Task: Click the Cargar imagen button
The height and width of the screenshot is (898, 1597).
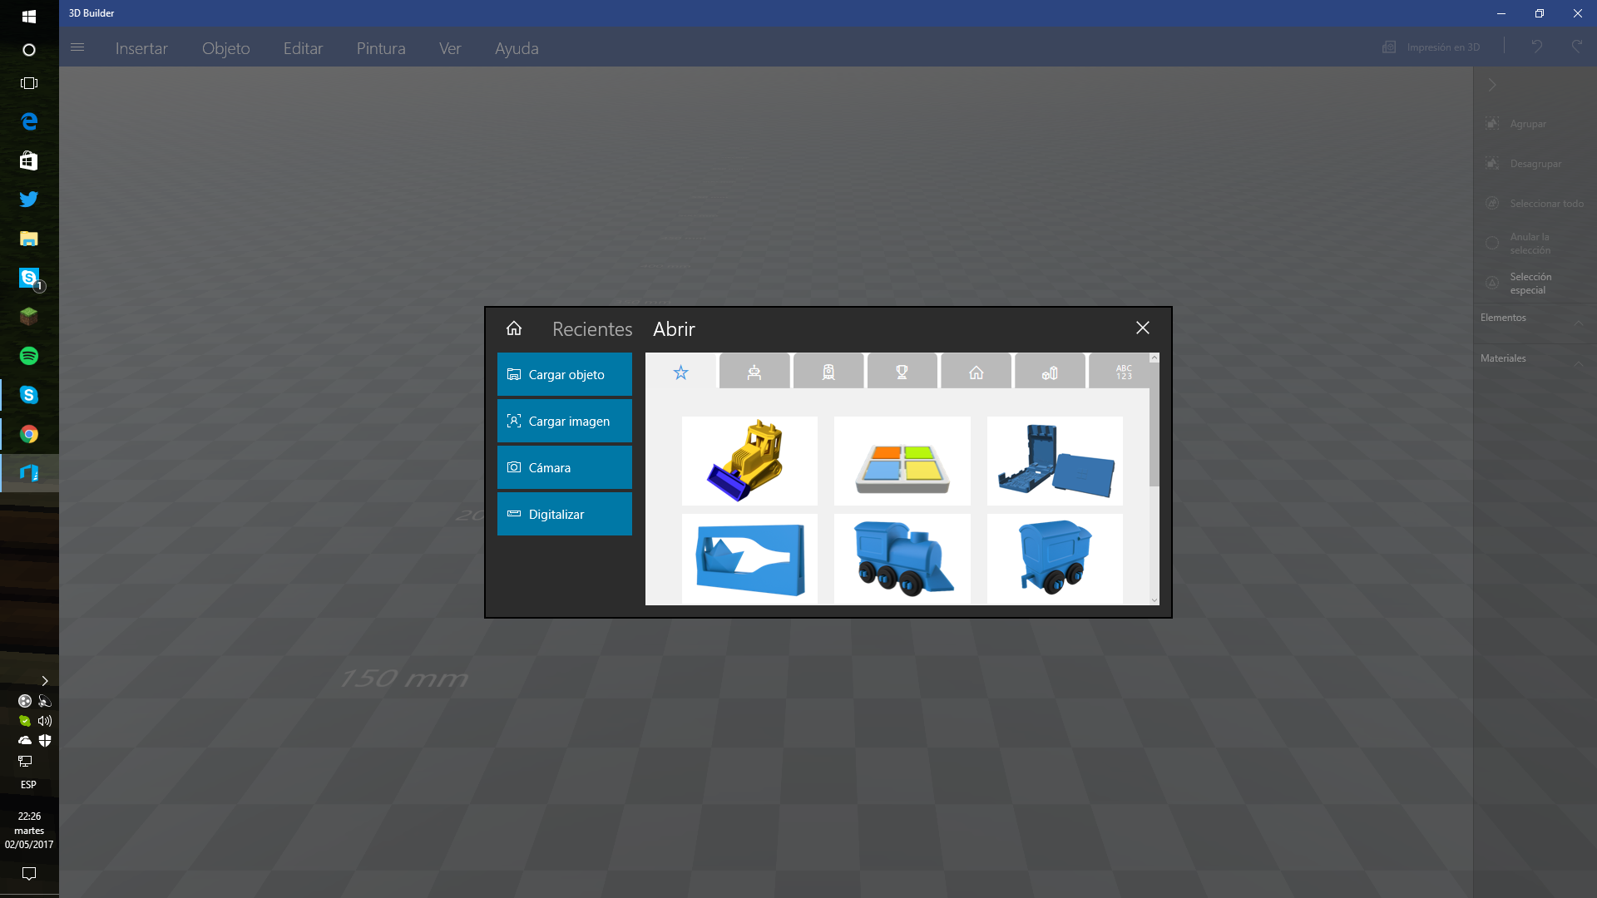Action: (x=565, y=421)
